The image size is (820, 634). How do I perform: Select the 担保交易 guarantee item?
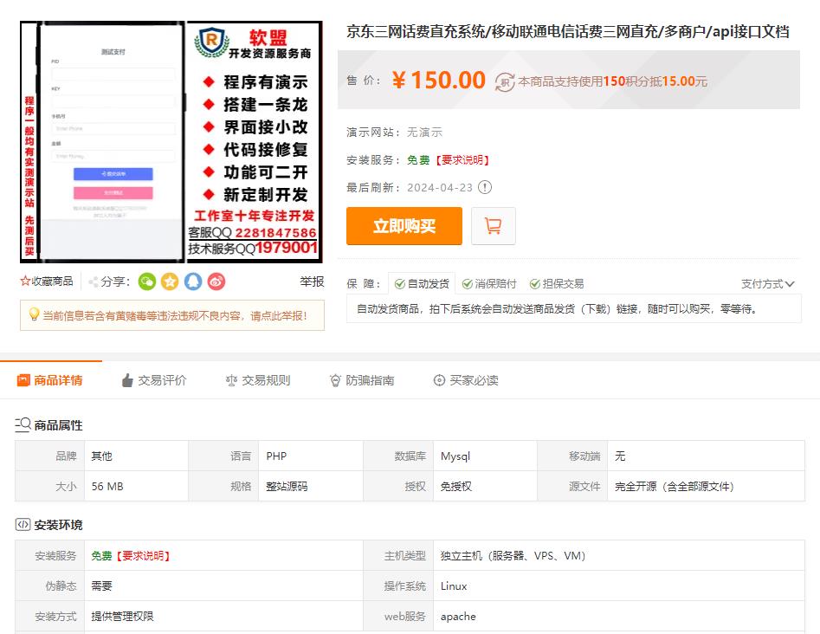557,283
